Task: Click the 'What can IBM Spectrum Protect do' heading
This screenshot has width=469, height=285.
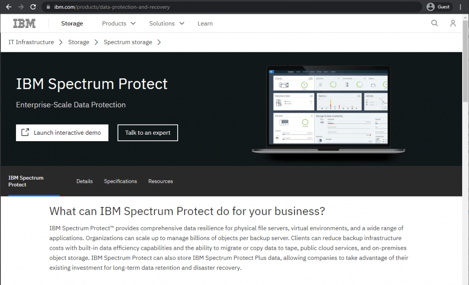Action: click(187, 211)
